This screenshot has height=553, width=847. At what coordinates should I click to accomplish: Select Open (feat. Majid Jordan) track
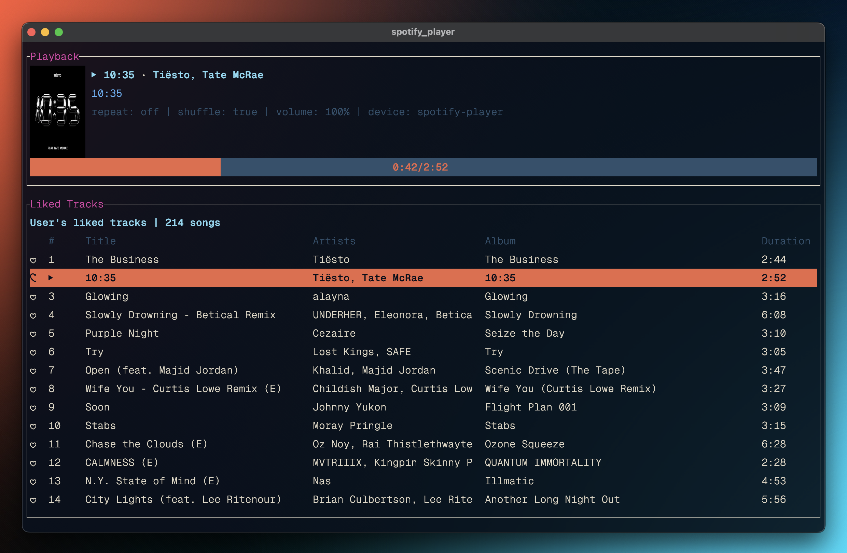pyautogui.click(x=162, y=370)
